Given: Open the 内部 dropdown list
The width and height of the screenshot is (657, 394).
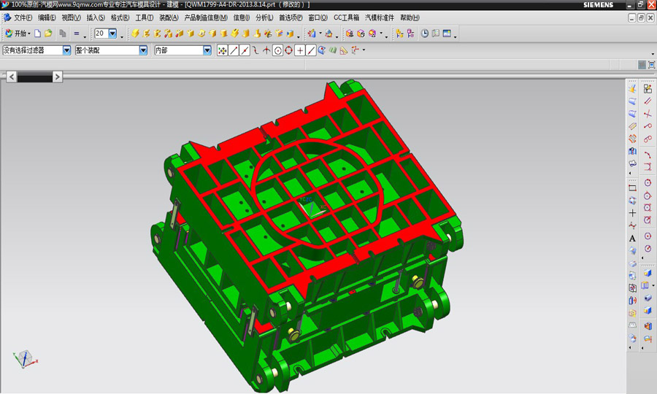Looking at the screenshot, I should coord(207,50).
